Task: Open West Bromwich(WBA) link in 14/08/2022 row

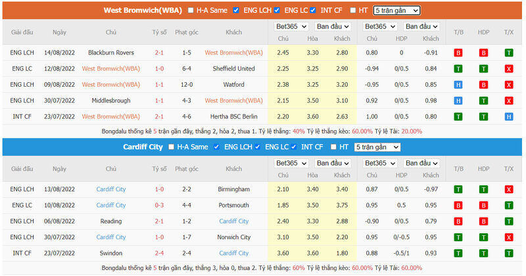Action: click(x=234, y=53)
